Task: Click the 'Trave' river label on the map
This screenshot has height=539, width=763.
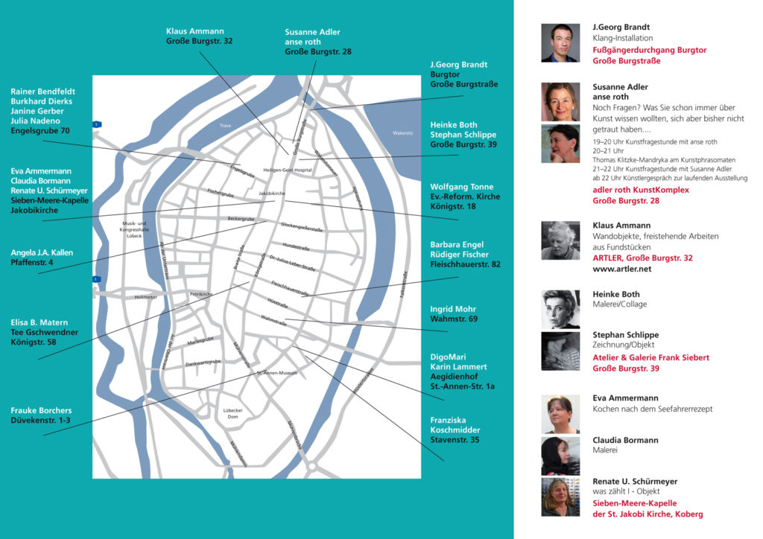Action: tap(225, 125)
